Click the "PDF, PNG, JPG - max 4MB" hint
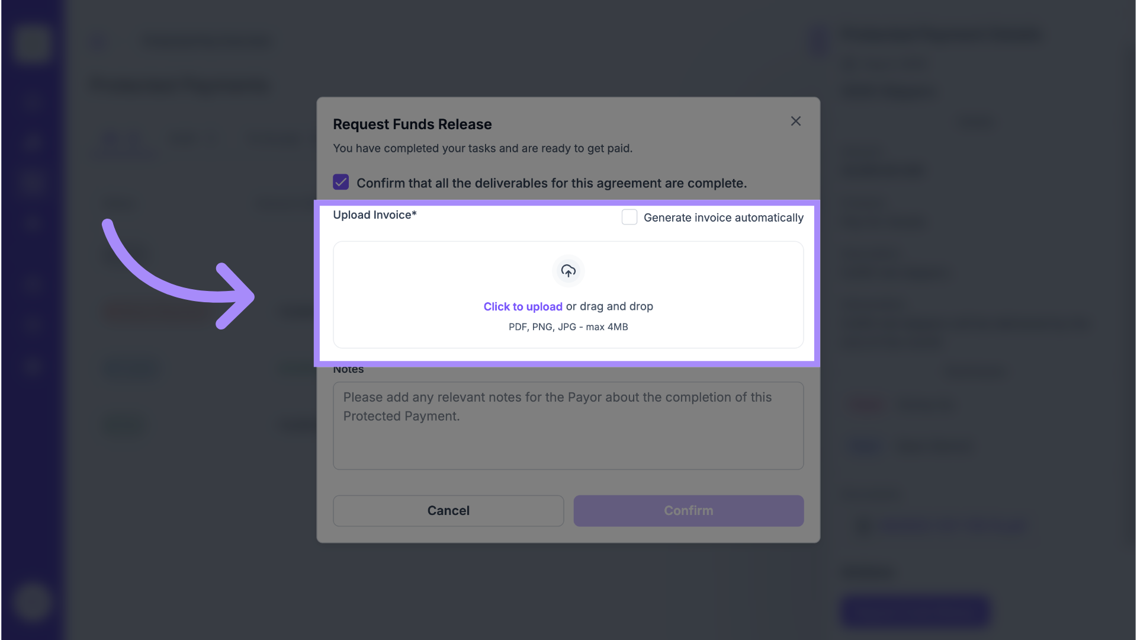Viewport: 1137px width, 640px height. pyautogui.click(x=568, y=327)
